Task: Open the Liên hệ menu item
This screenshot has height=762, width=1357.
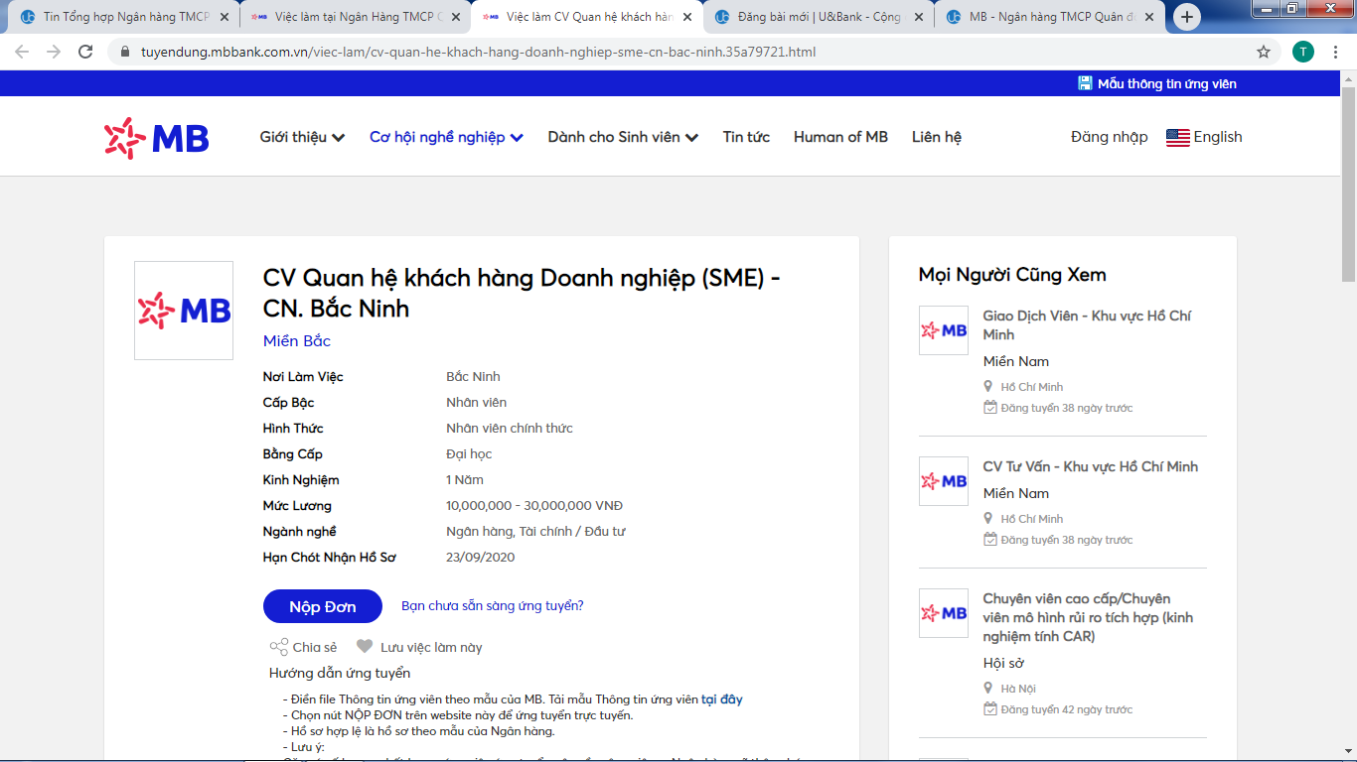Action: [937, 137]
